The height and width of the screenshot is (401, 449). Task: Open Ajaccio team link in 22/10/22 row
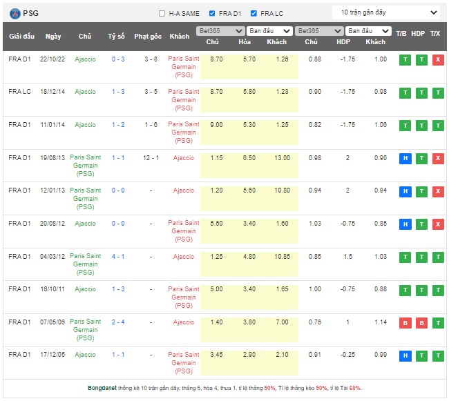pos(85,59)
